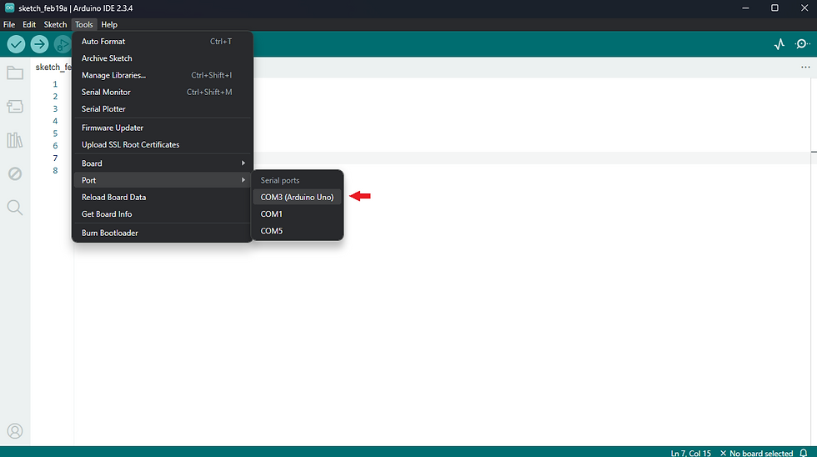The width and height of the screenshot is (817, 457).
Task: Click line number 4 in the gutter
Action: click(55, 121)
